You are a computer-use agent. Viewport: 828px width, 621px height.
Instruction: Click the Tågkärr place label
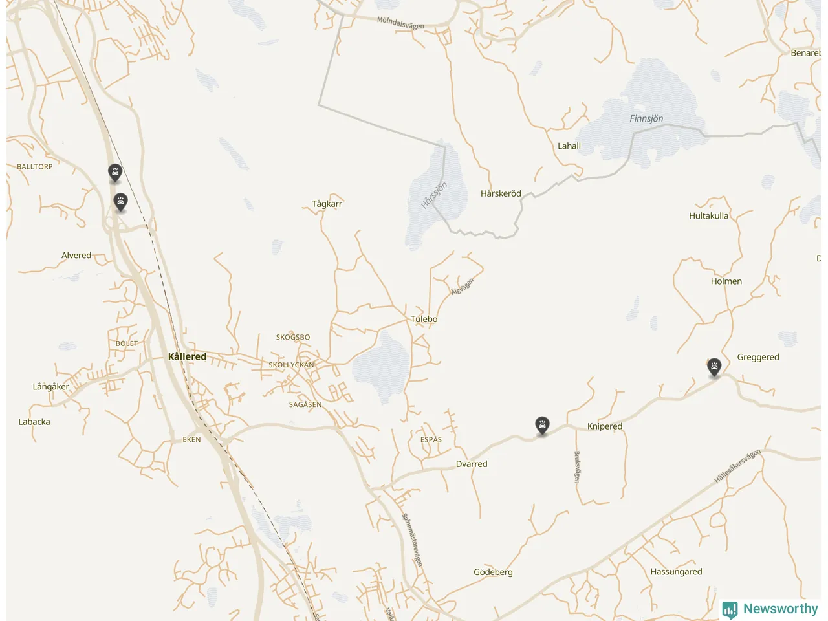point(327,204)
